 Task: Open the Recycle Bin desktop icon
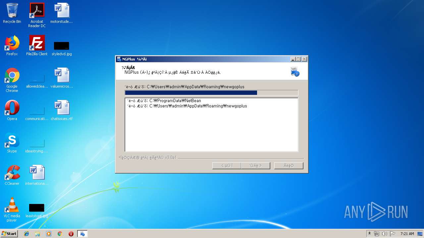(x=12, y=13)
